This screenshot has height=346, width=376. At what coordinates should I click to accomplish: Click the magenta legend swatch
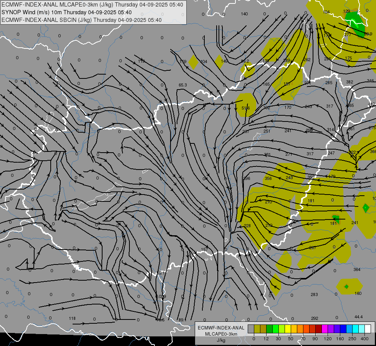click(325, 329)
